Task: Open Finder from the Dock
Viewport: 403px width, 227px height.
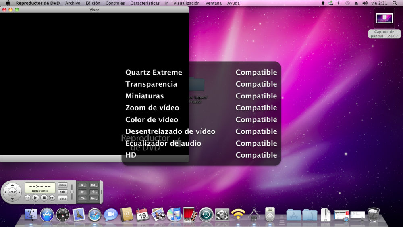Action: pyautogui.click(x=31, y=215)
